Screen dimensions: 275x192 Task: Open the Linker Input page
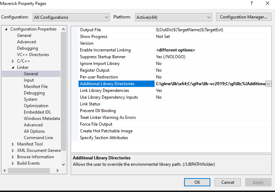pyautogui.click(x=29, y=80)
